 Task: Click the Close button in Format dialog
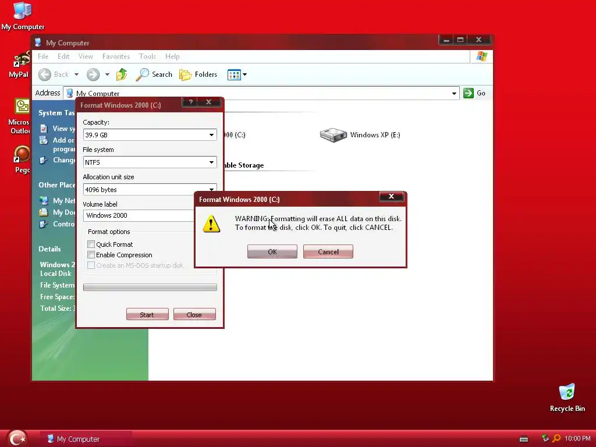[x=194, y=314]
